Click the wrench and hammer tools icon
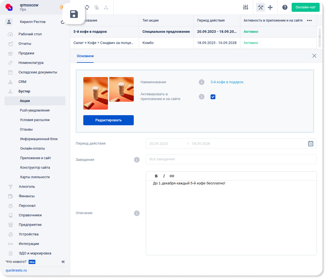The width and height of the screenshot is (325, 278). pos(261,8)
